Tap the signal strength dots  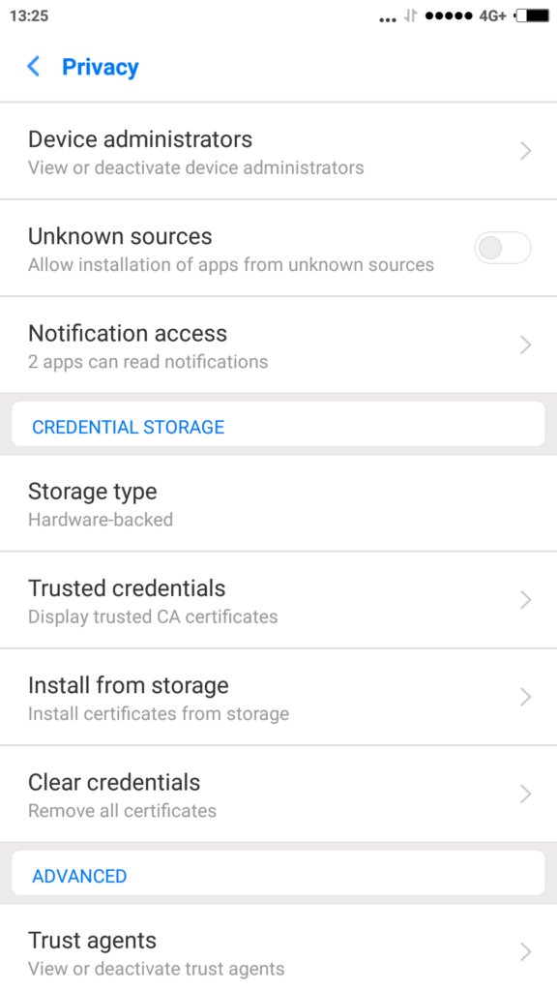[449, 15]
